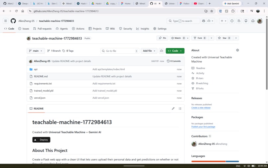Image resolution: width=268 pixels, height=168 pixels.
Task: Open the GitHub global navigation hamburger menu
Action: [x=6, y=21]
